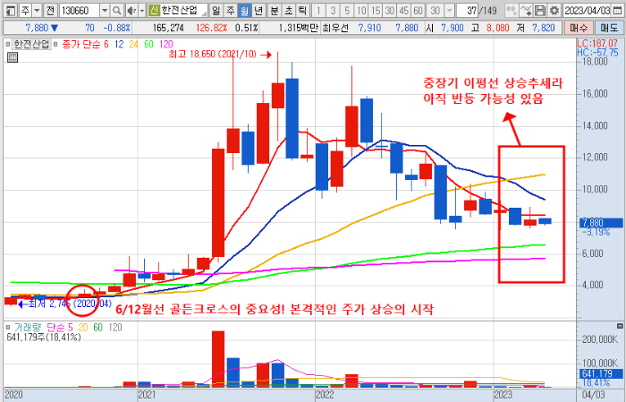This screenshot has height=402, width=626.
Task: Click the candlestick add-chart icon
Action: [511, 11]
